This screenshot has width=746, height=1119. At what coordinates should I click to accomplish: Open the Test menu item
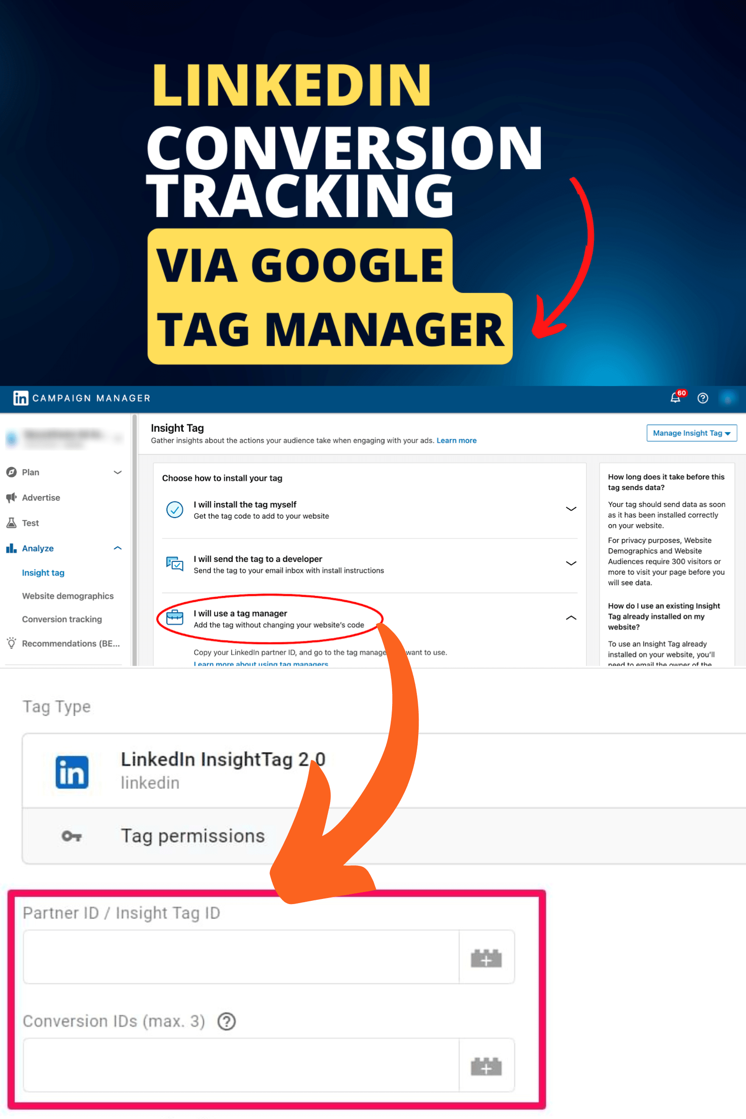30,523
